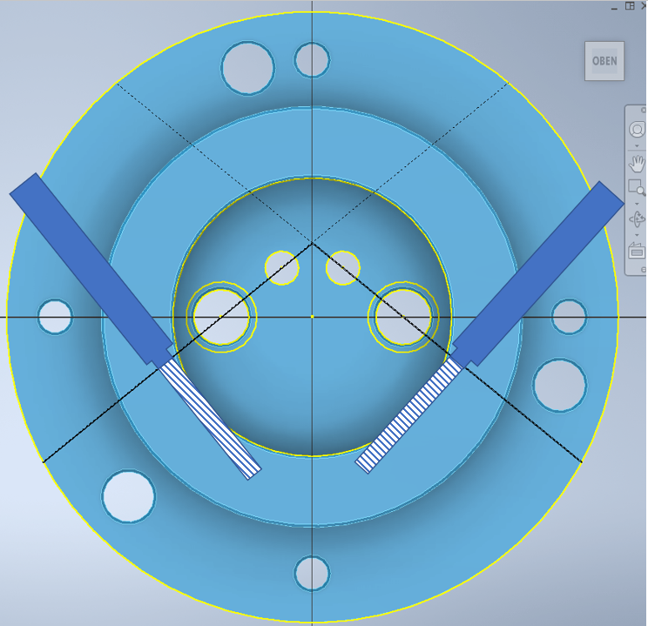Expand the orbit tool options arrow
Screen dimensions: 648x626
(637, 235)
